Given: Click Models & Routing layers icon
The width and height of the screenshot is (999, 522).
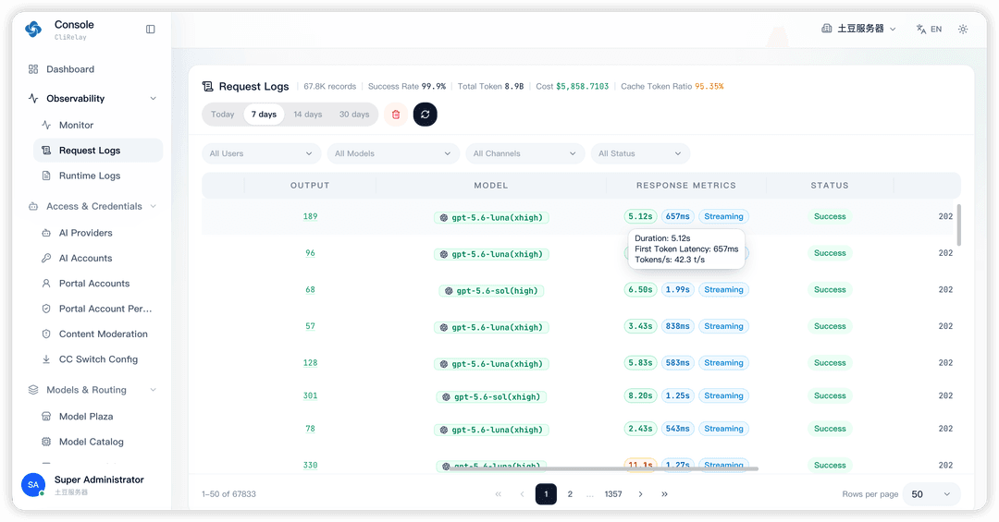Looking at the screenshot, I should coord(33,390).
